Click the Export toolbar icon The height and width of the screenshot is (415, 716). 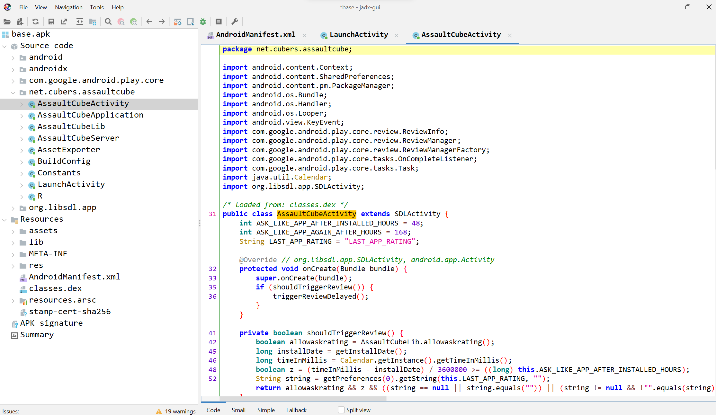click(x=64, y=22)
